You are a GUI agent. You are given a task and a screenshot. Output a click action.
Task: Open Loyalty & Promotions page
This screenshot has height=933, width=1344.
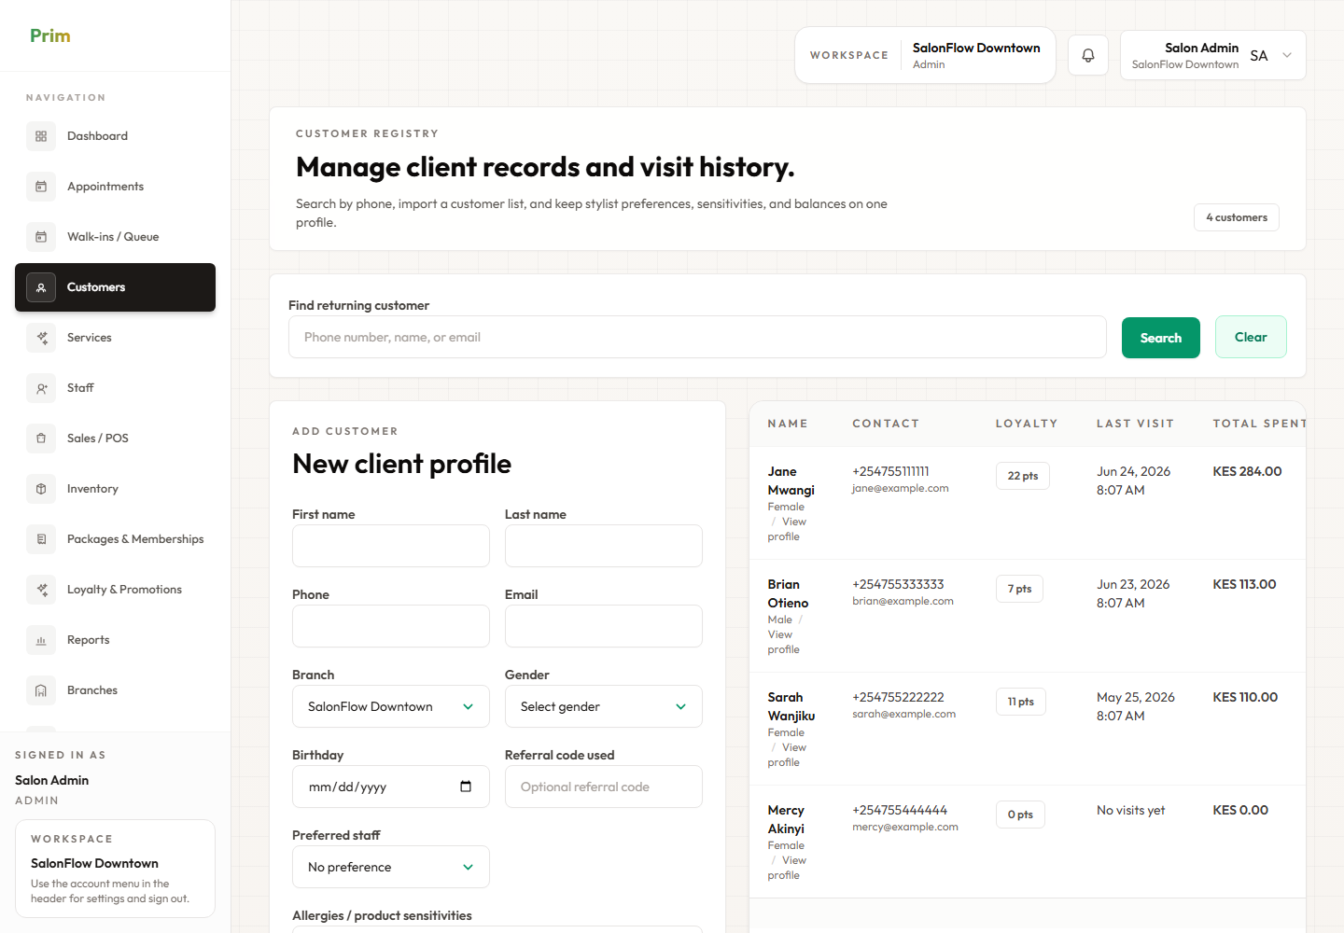pos(115,590)
